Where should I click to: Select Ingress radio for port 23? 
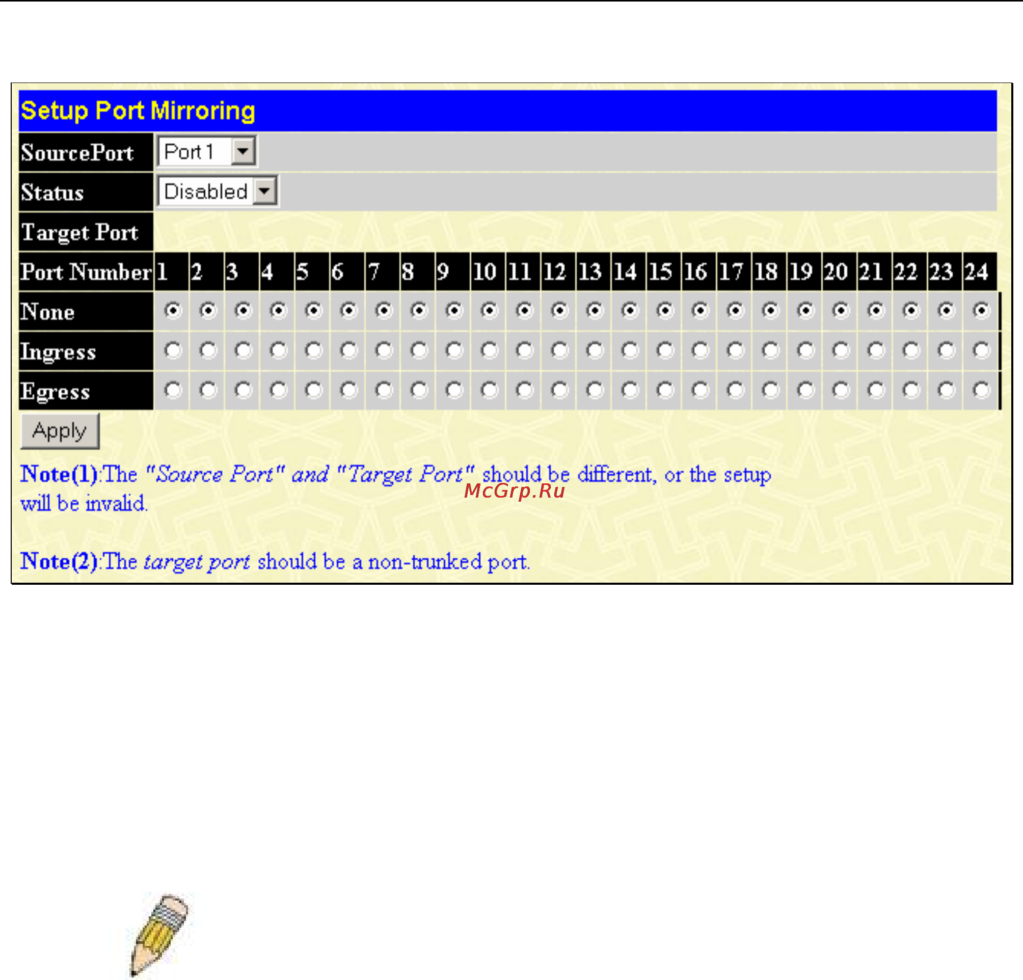tap(946, 350)
